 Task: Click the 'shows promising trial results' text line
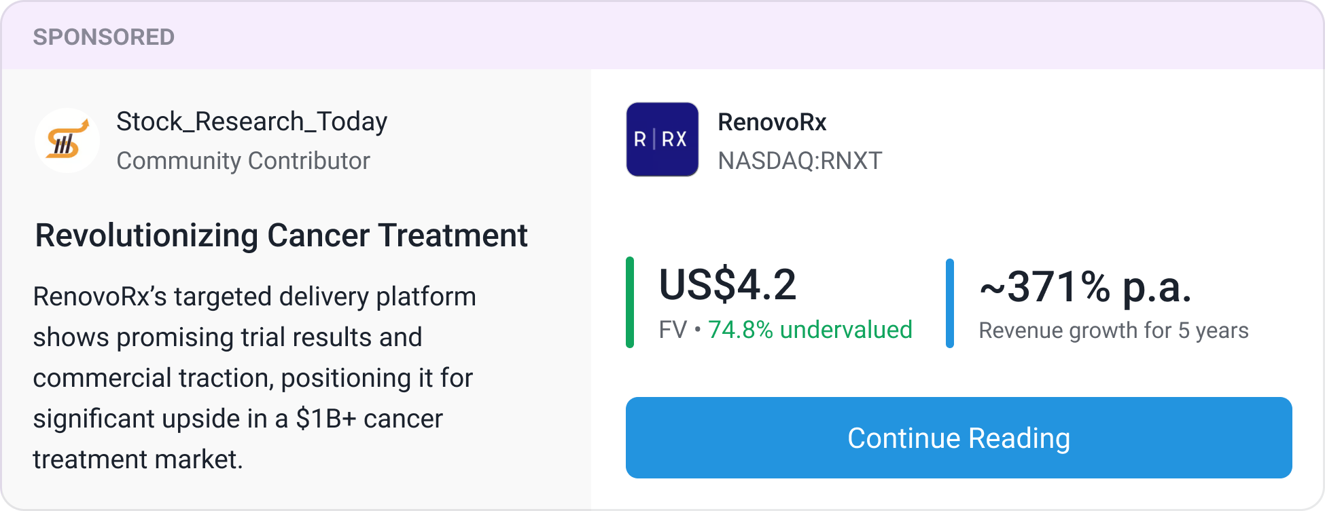coord(228,337)
